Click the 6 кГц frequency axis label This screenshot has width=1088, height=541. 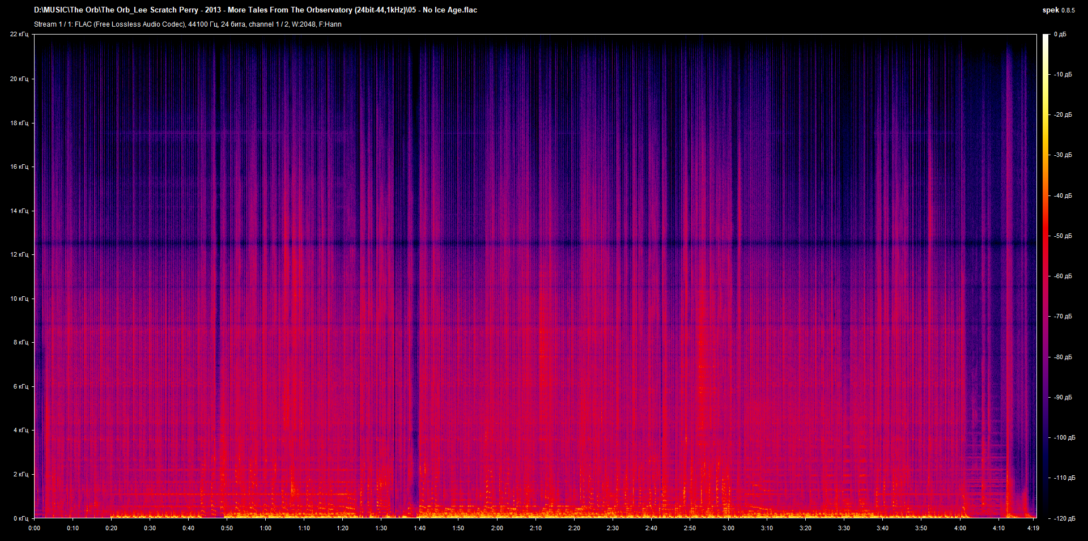[x=20, y=386]
